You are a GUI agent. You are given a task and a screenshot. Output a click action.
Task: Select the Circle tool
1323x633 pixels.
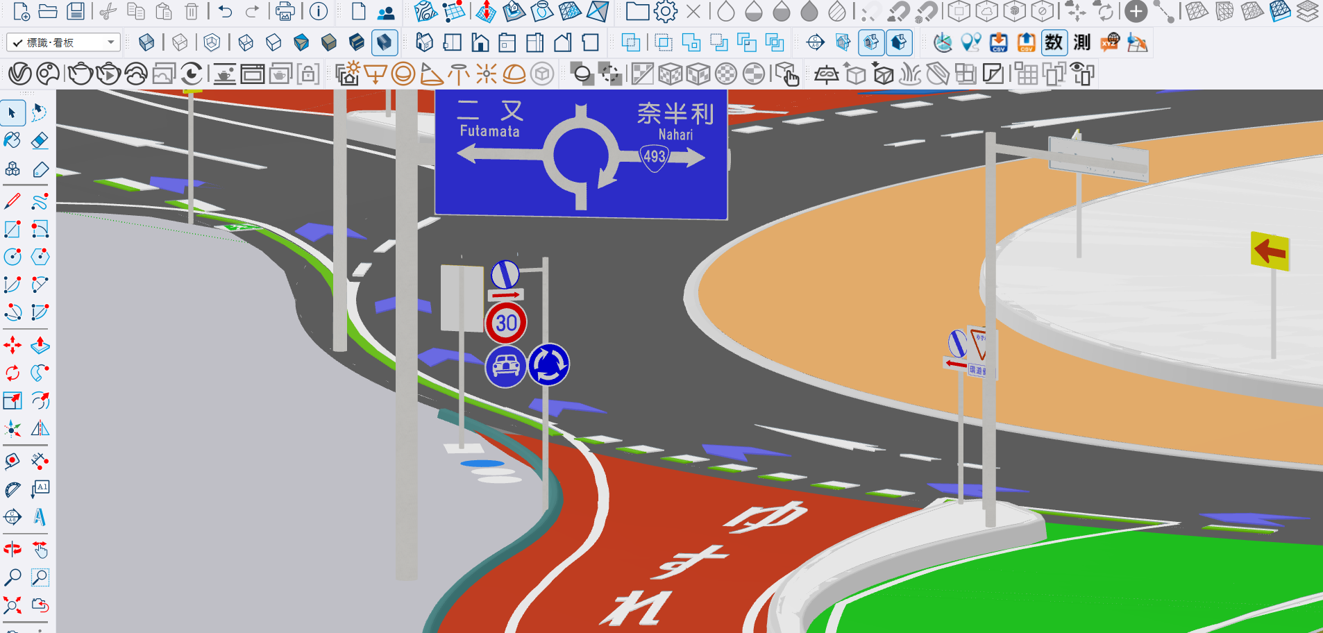[x=12, y=257]
